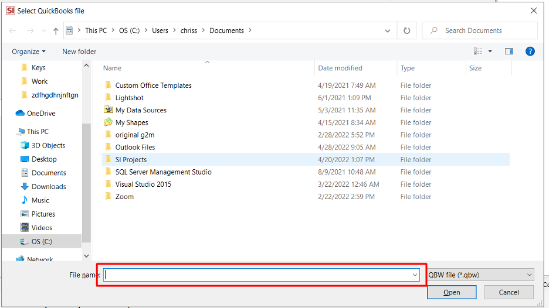Change view using the view icon
Image resolution: width=549 pixels, height=308 pixels.
pyautogui.click(x=478, y=52)
